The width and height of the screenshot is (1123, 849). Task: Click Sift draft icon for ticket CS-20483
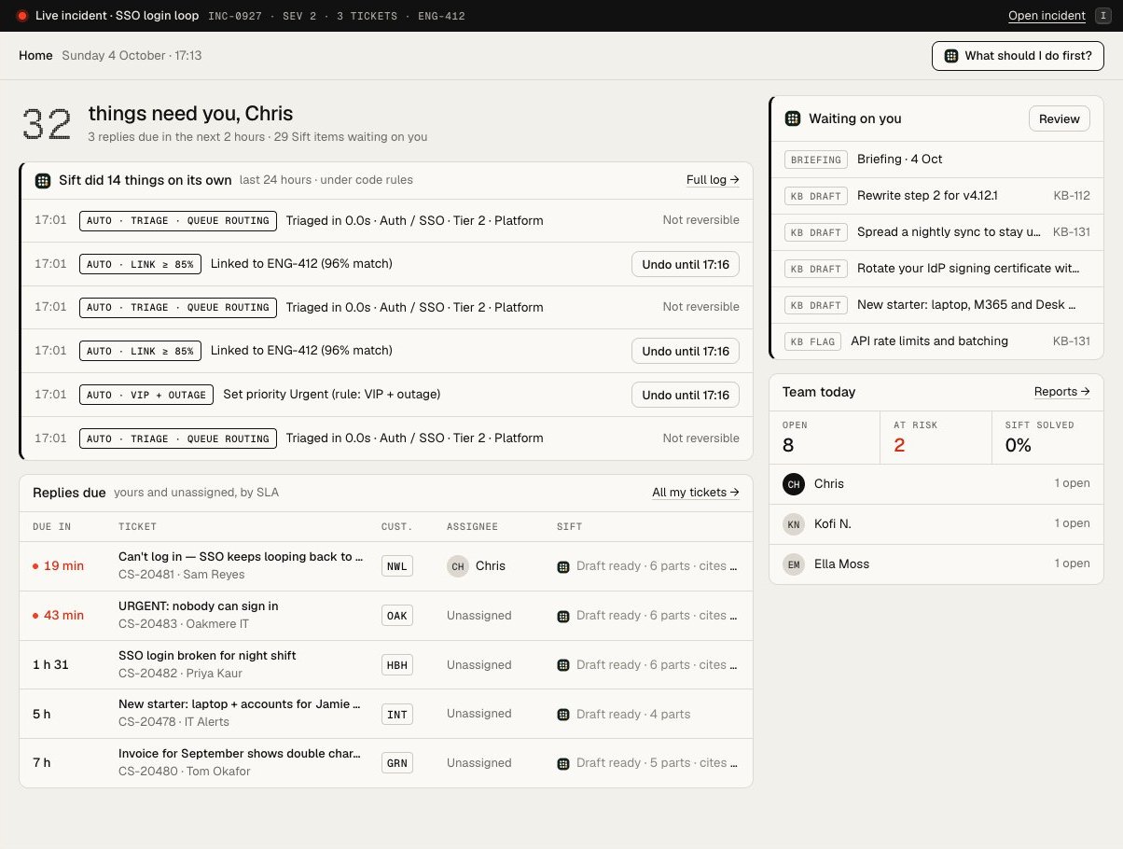(x=563, y=616)
